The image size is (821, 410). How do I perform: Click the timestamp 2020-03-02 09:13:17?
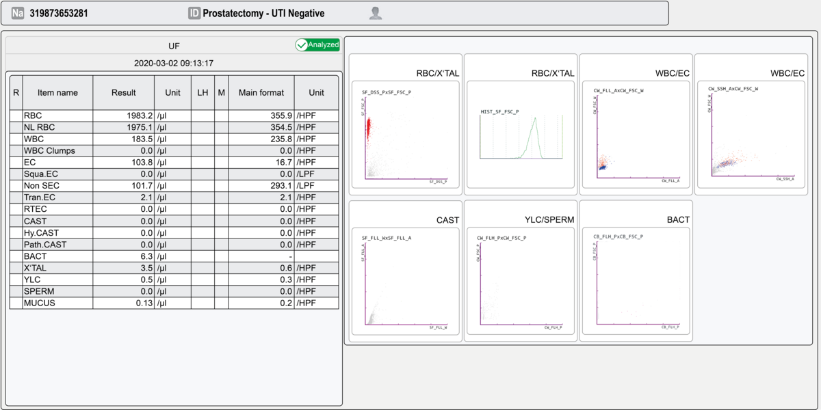click(x=174, y=63)
